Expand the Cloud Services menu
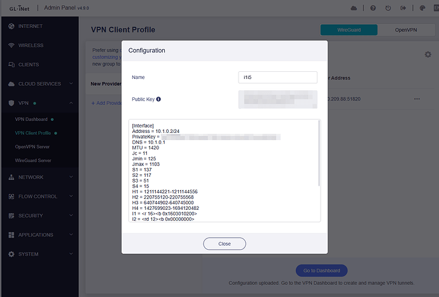 point(71,83)
